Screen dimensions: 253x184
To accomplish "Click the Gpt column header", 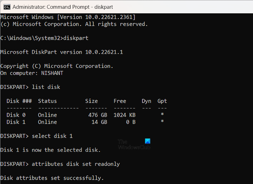I will coord(162,101).
